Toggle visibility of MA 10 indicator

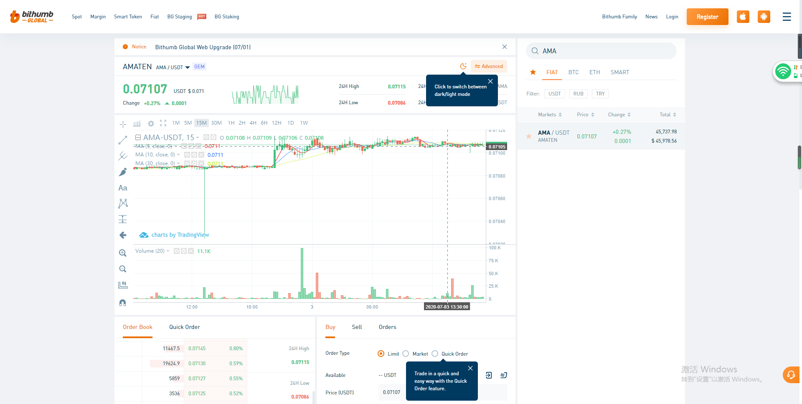(x=187, y=155)
